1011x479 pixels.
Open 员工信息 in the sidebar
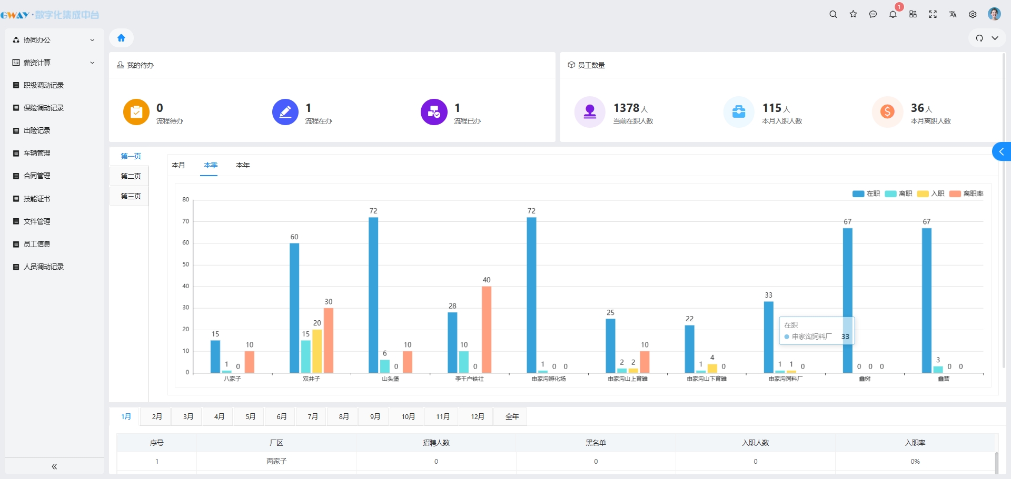point(37,244)
